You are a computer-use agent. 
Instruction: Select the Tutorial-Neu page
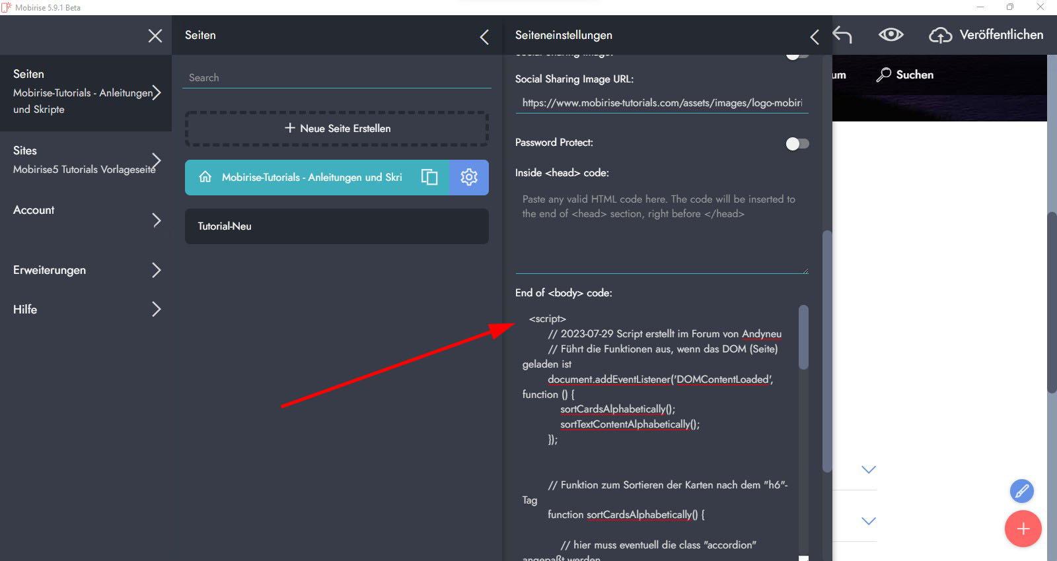click(x=337, y=226)
